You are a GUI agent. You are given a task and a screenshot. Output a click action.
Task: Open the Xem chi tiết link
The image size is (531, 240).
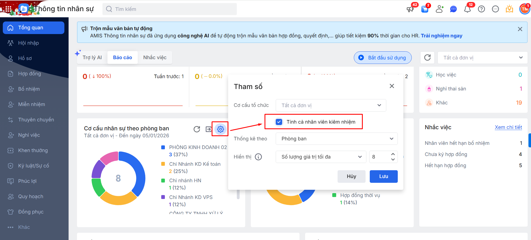508,127
